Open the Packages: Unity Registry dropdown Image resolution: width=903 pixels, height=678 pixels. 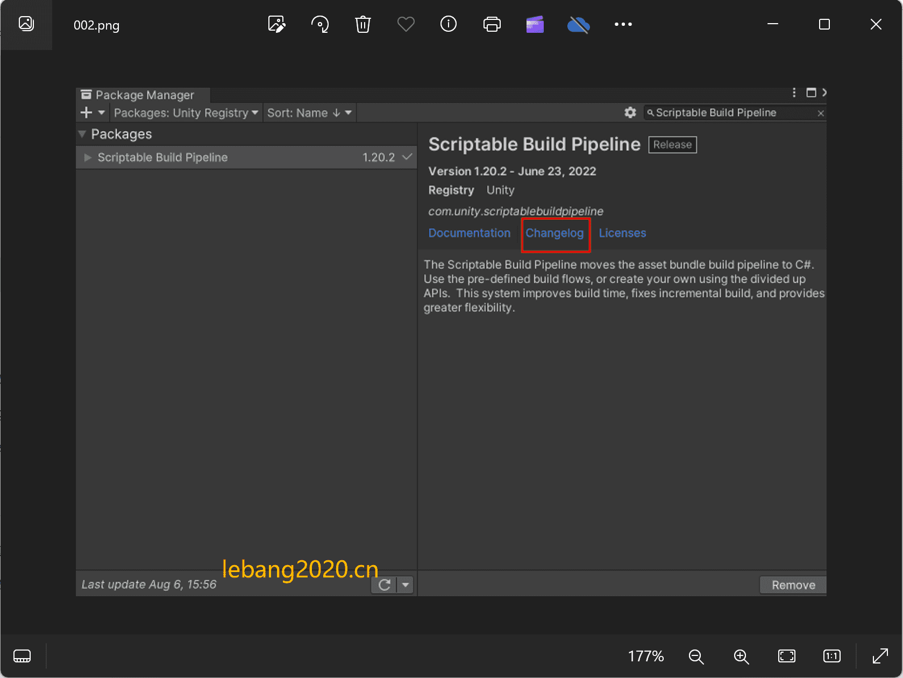click(x=186, y=113)
